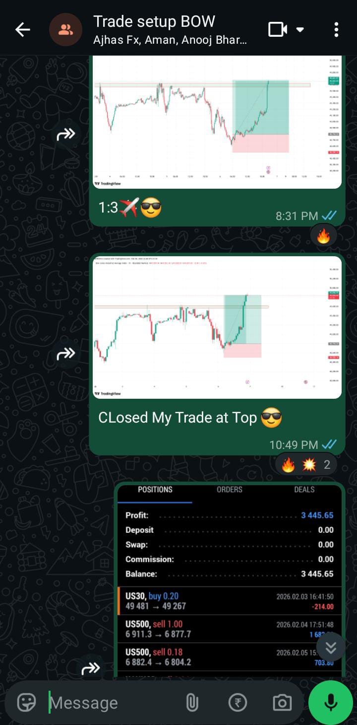
Task: Open the emoji sticker picker
Action: [27, 702]
